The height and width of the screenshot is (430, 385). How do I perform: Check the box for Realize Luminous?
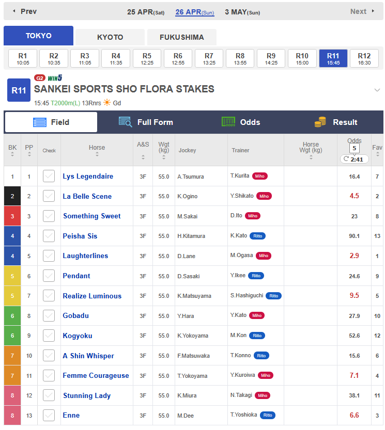point(49,296)
